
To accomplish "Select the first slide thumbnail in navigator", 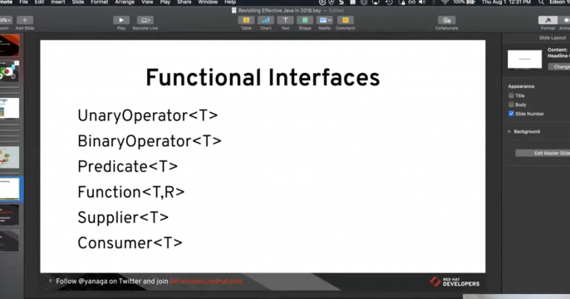I will (x=10, y=46).
